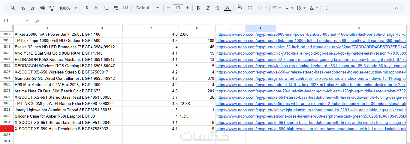
Task: Select column B header
Action: [102, 28]
